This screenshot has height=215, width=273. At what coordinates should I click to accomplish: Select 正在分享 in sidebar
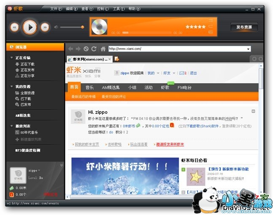[25, 75]
